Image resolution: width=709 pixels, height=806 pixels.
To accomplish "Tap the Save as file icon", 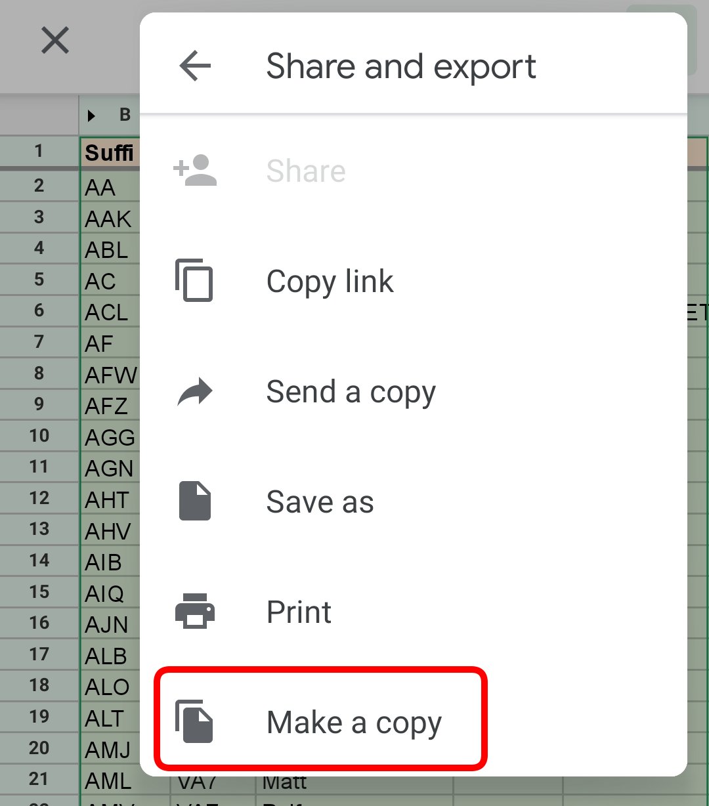I will point(195,501).
